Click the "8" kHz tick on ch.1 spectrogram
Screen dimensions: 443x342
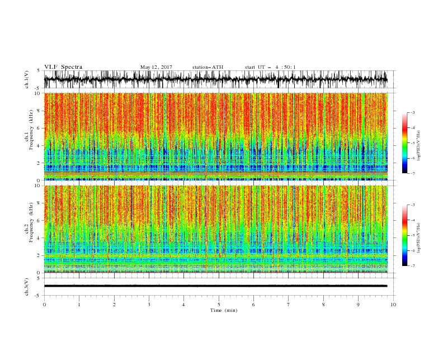click(39, 111)
